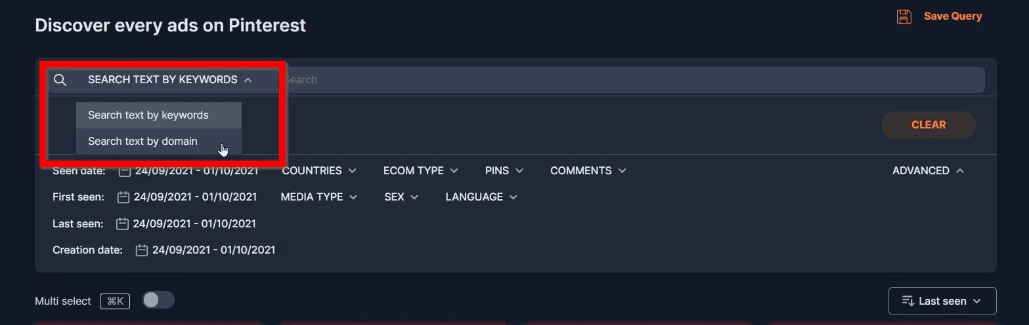Open the Last seen calendar icon
1029x325 pixels.
coord(121,224)
